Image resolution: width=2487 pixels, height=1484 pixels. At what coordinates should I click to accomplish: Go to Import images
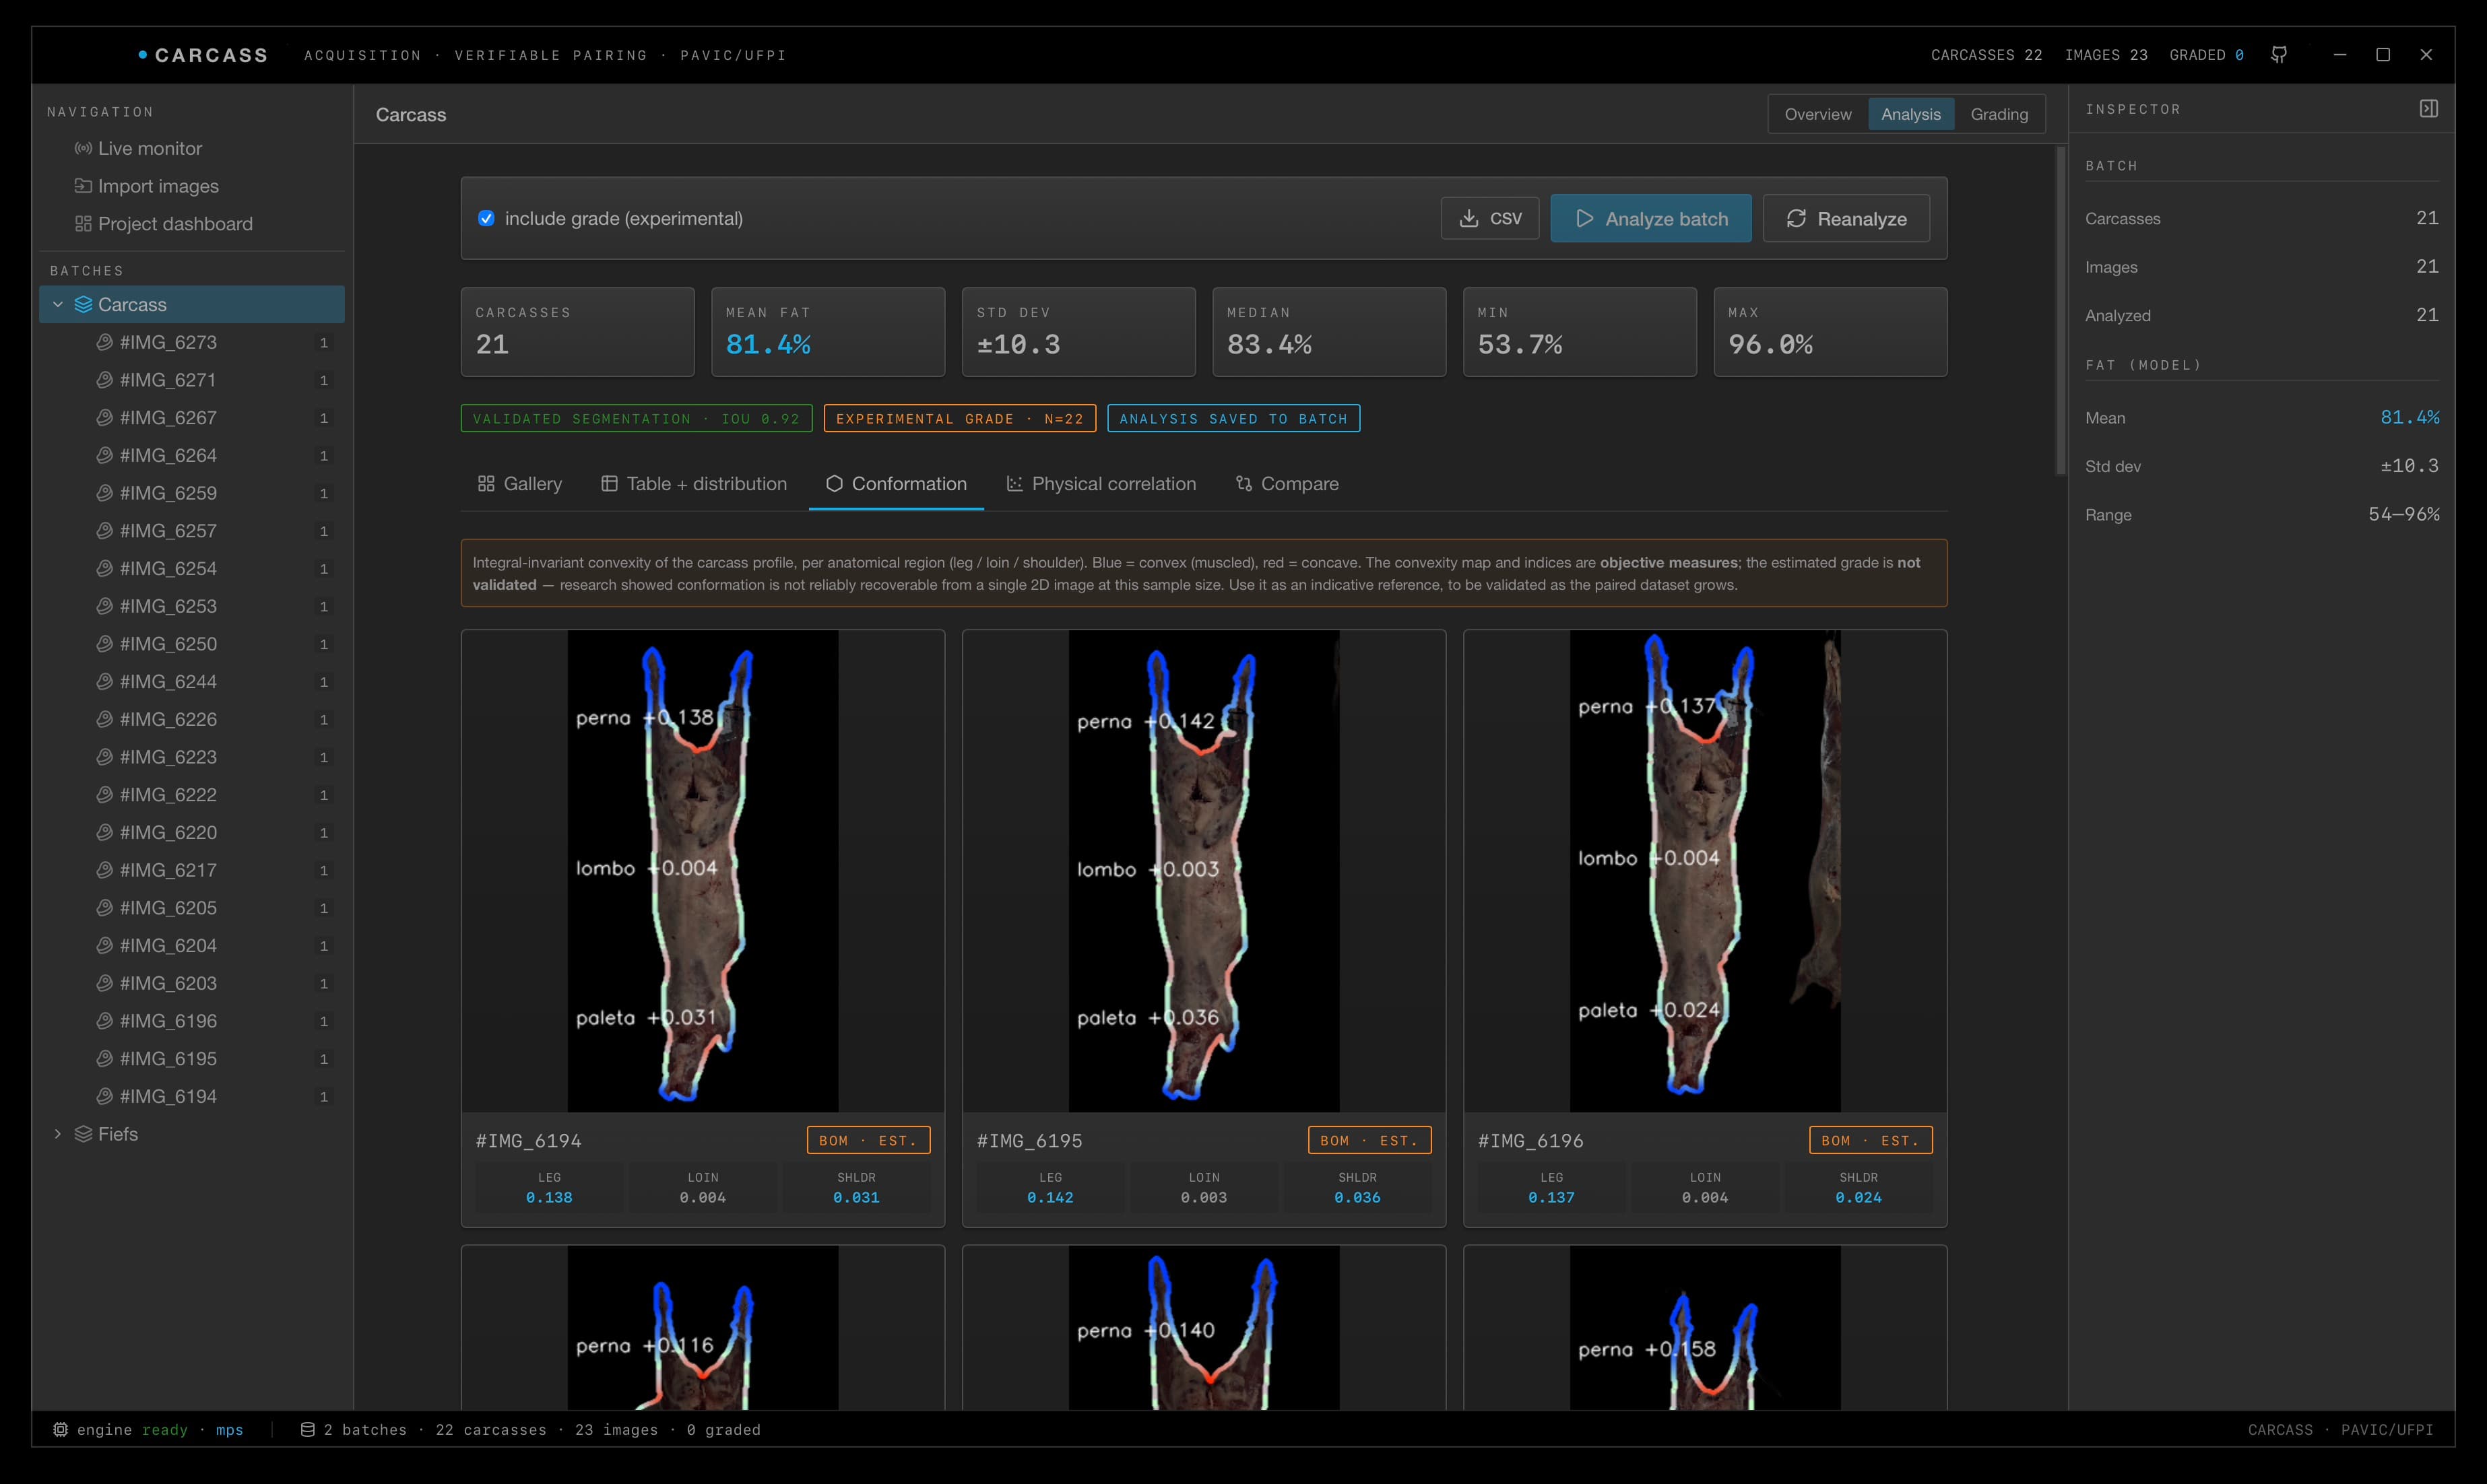[x=192, y=186]
